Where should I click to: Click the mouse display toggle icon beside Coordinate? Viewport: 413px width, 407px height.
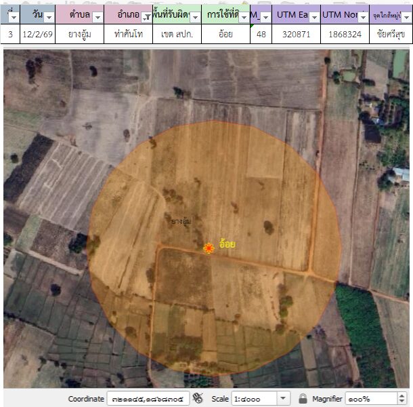point(198,398)
